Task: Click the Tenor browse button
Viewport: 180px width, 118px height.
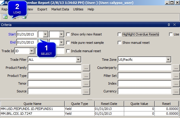Action: 86,83
